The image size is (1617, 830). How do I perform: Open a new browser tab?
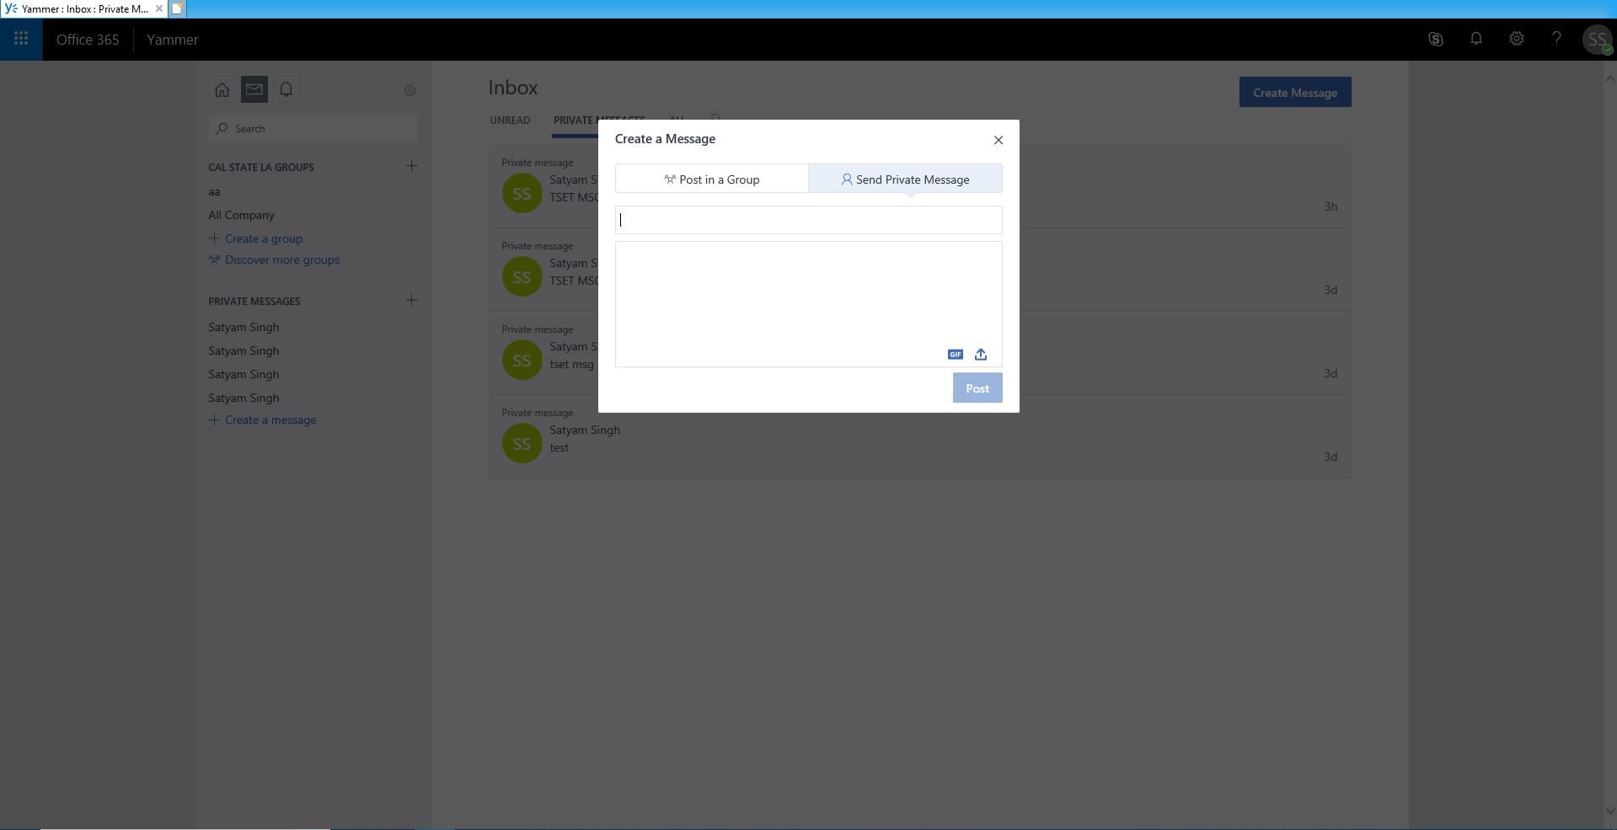click(x=178, y=8)
